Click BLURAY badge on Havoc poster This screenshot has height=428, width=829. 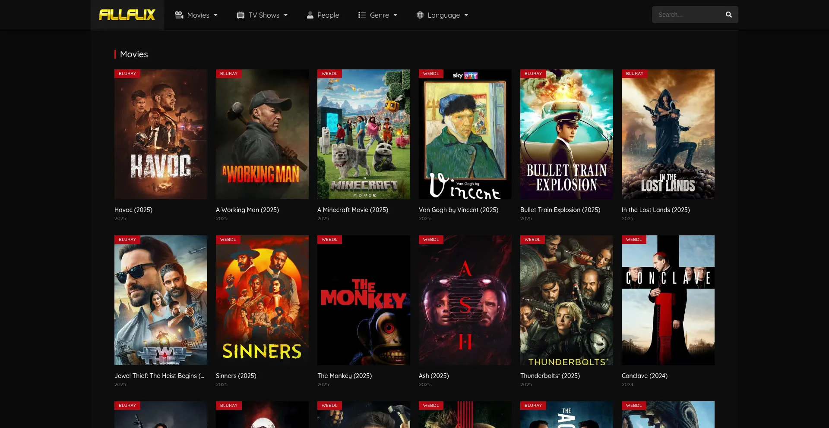(x=127, y=74)
